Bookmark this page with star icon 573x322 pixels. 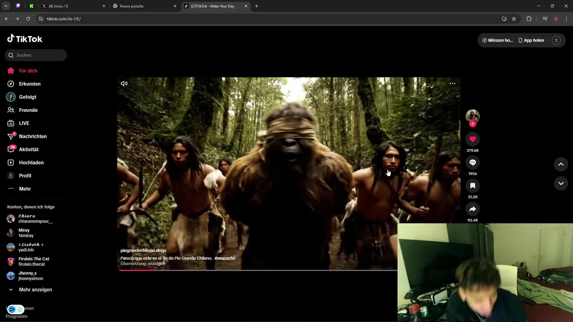tap(514, 19)
